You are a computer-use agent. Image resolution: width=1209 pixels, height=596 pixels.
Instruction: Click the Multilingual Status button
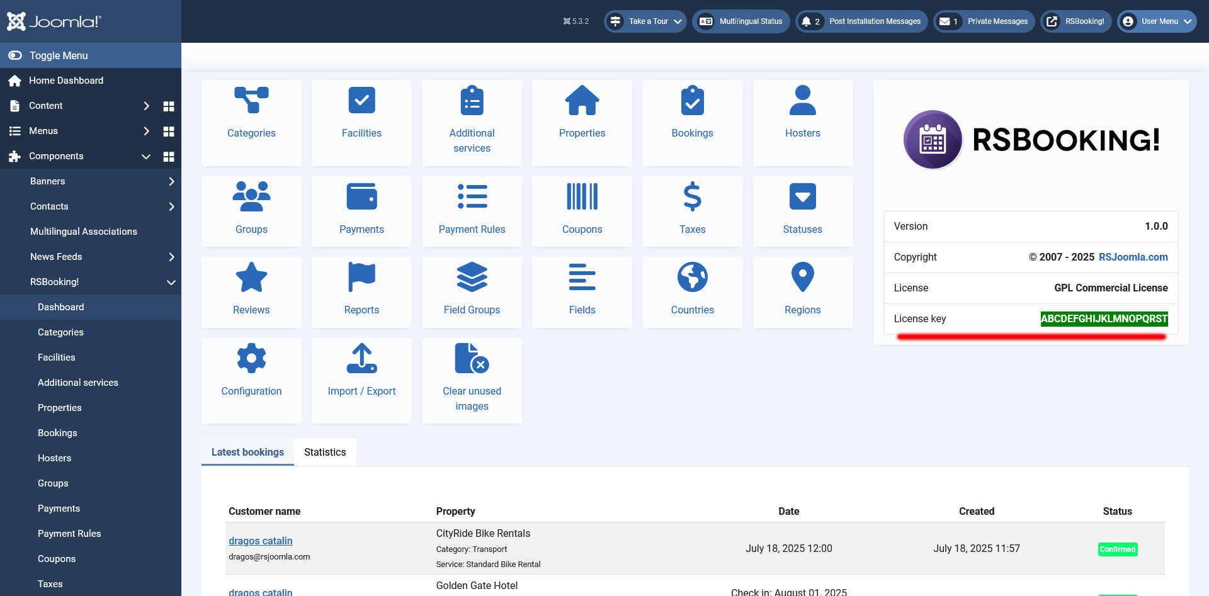pyautogui.click(x=741, y=21)
